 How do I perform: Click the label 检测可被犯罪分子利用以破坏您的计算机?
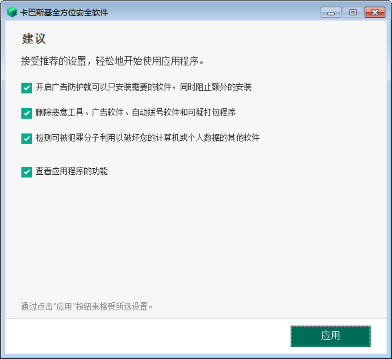pos(107,137)
